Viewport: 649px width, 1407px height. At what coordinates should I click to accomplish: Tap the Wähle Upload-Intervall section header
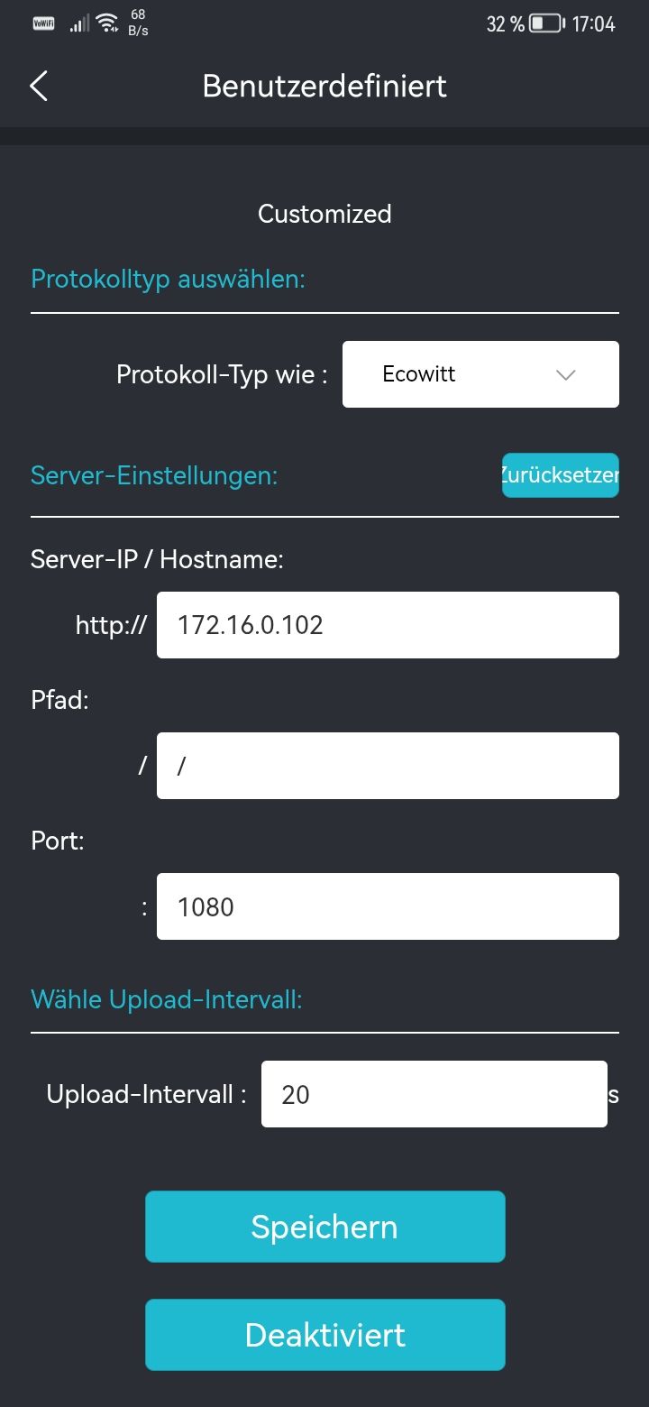pyautogui.click(x=167, y=998)
